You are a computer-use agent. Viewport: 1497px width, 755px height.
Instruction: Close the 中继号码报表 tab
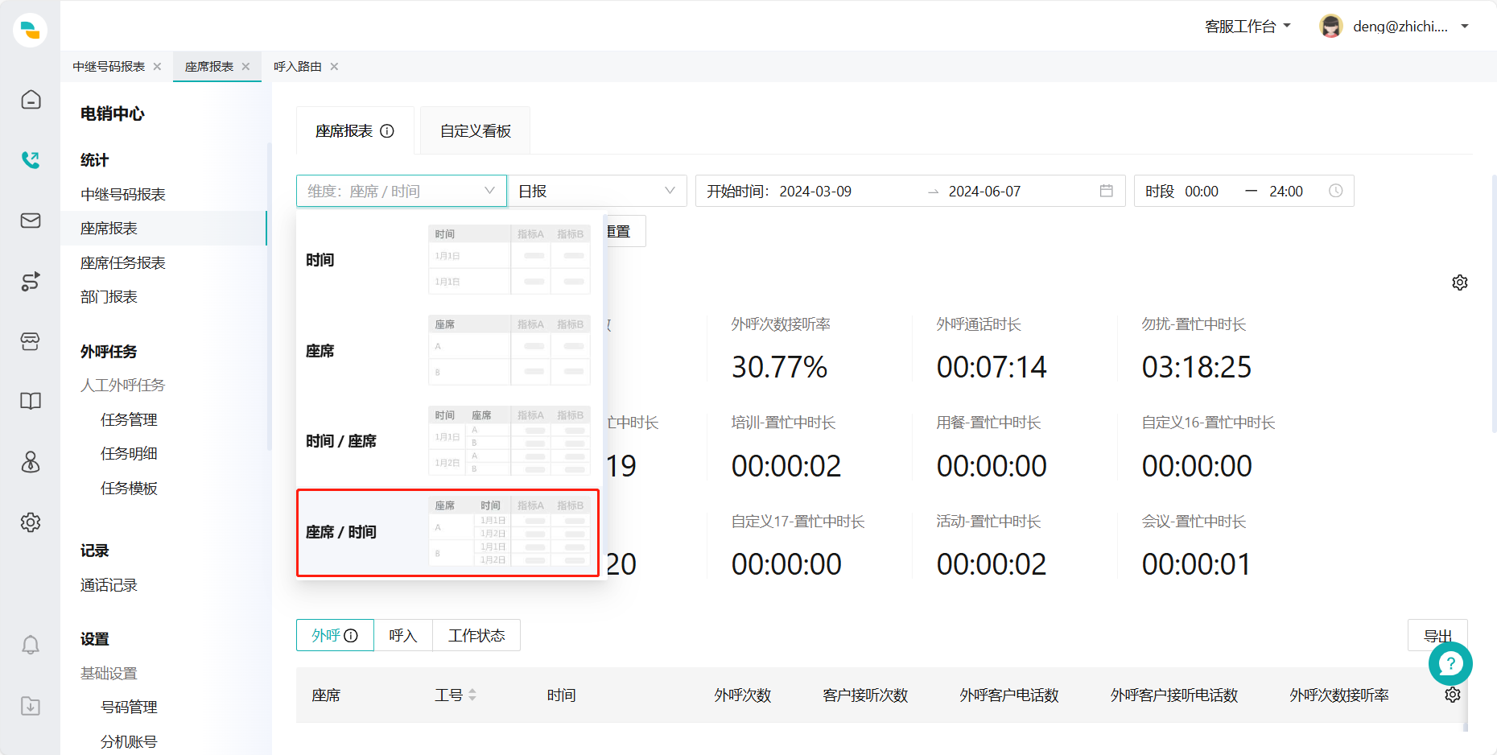point(157,67)
